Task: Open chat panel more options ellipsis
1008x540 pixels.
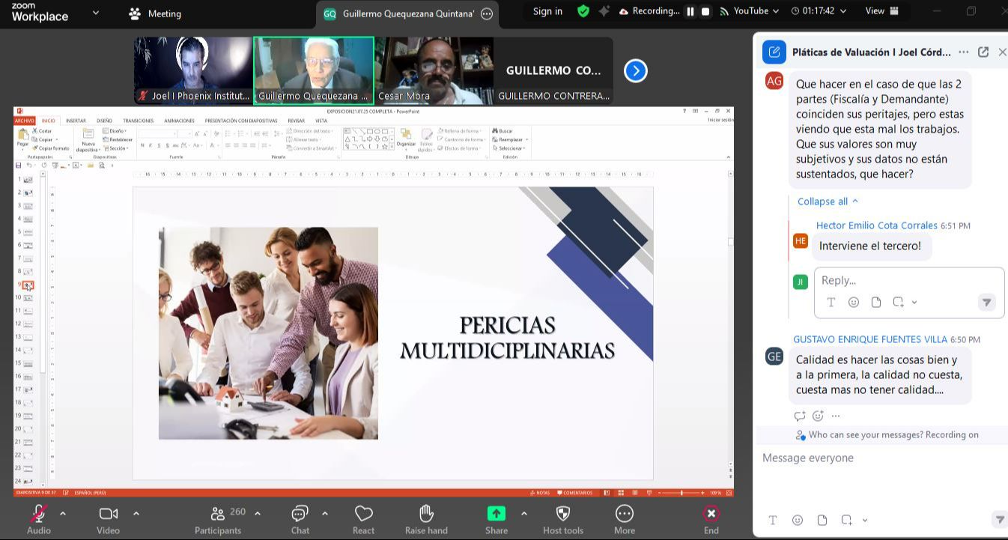Action: click(x=964, y=52)
